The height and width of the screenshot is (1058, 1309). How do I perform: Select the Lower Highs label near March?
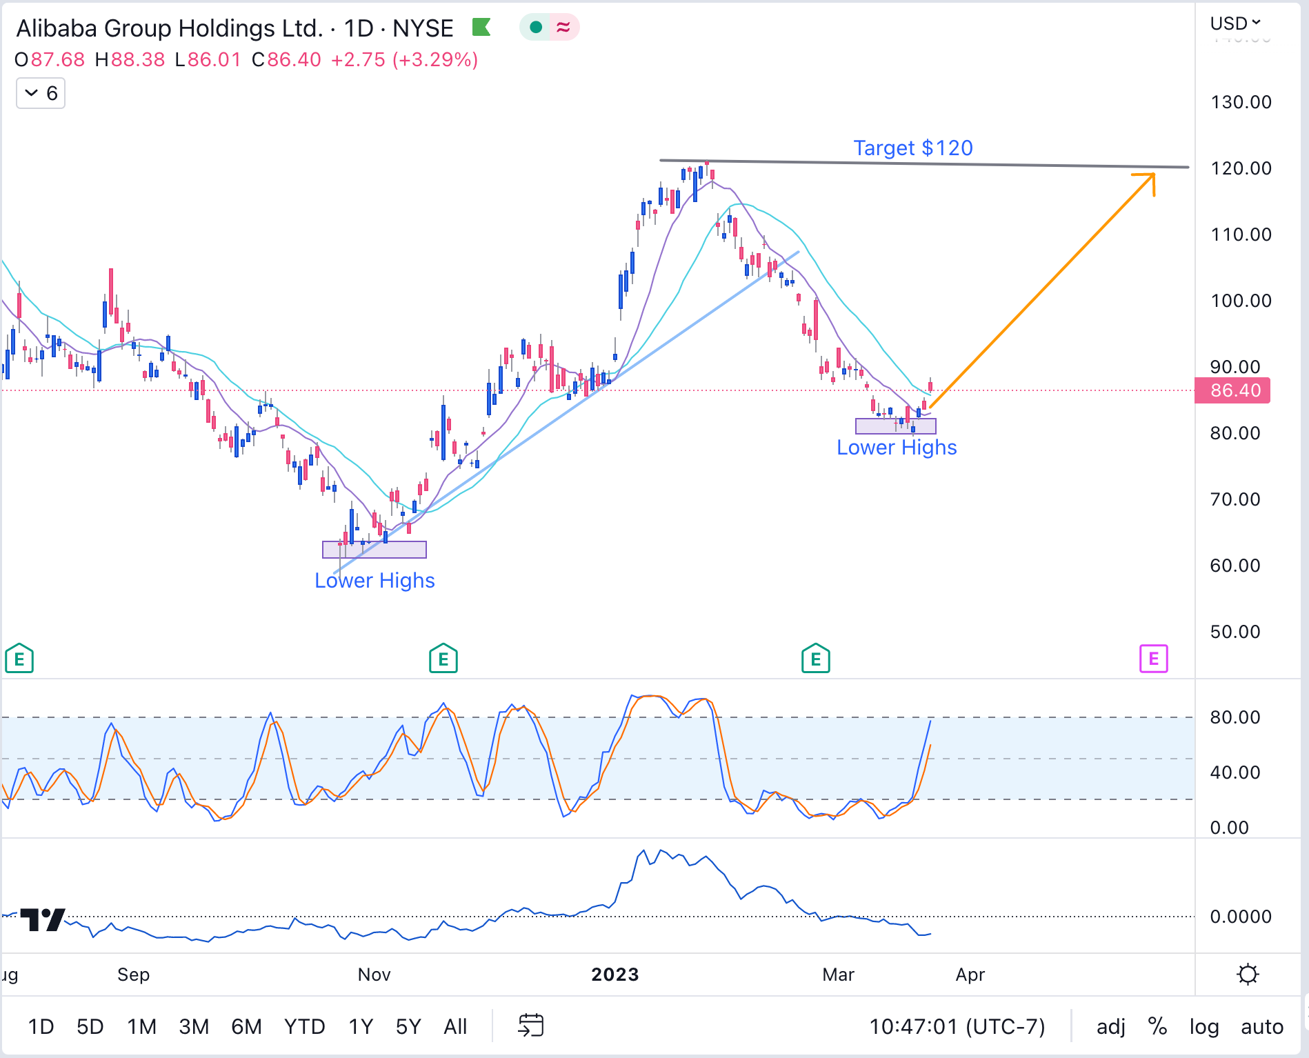point(897,447)
